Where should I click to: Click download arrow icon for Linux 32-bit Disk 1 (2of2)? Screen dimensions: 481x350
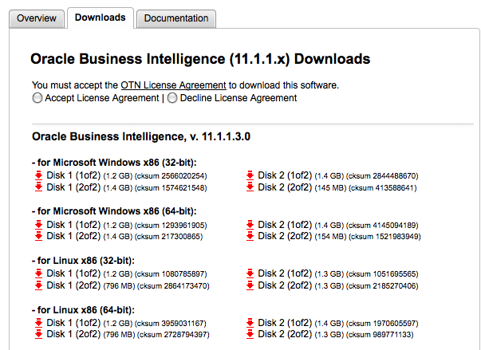click(x=38, y=285)
